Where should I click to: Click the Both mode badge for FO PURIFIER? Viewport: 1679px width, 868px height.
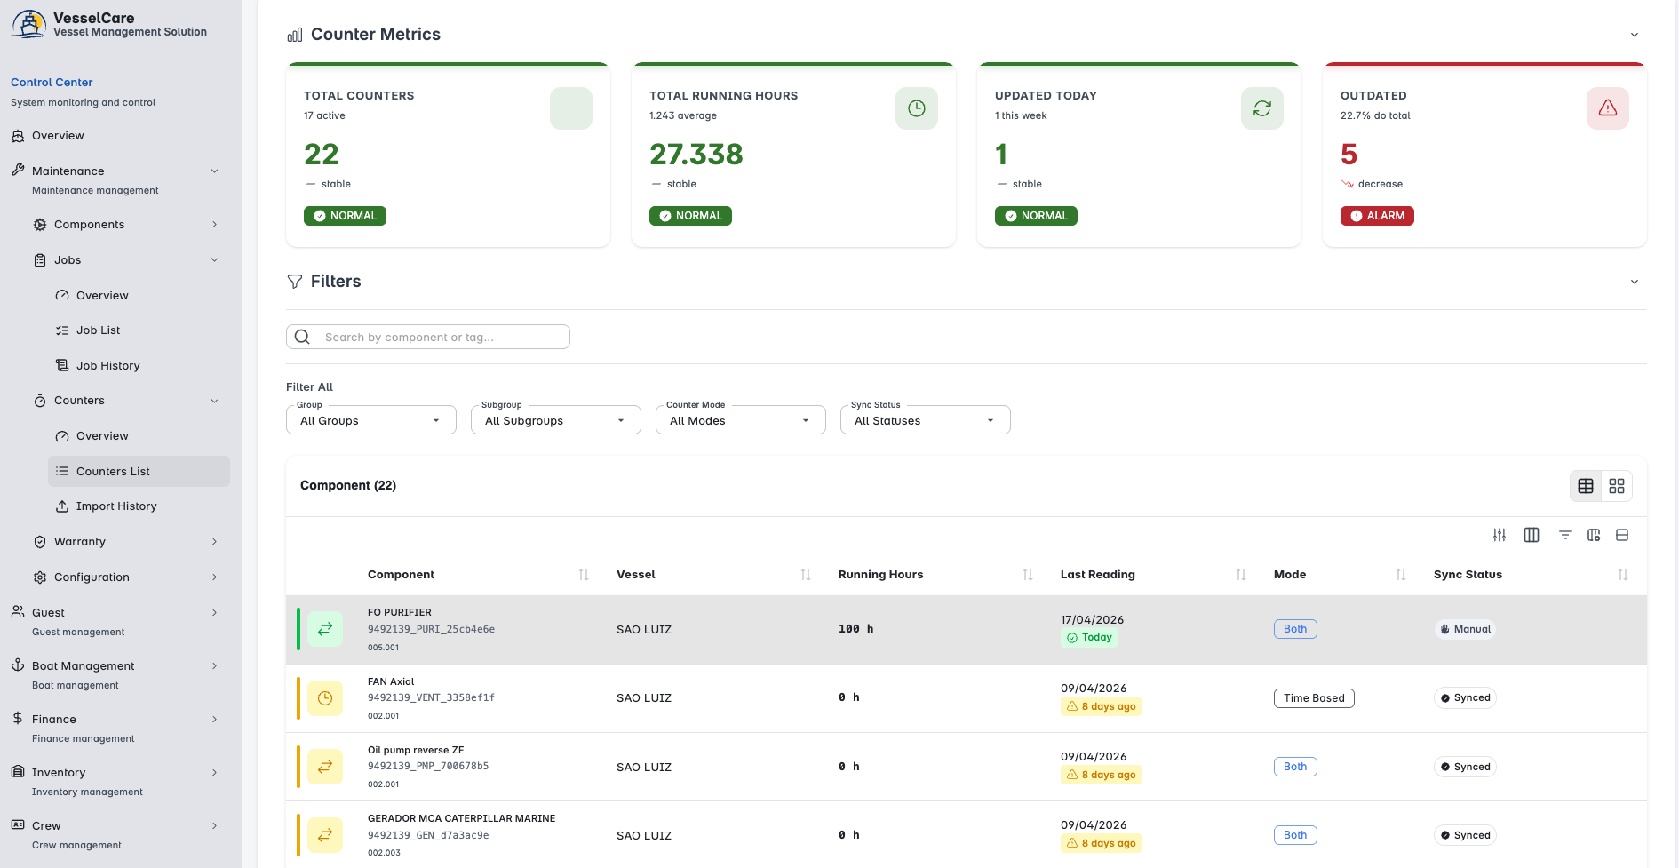click(1295, 629)
